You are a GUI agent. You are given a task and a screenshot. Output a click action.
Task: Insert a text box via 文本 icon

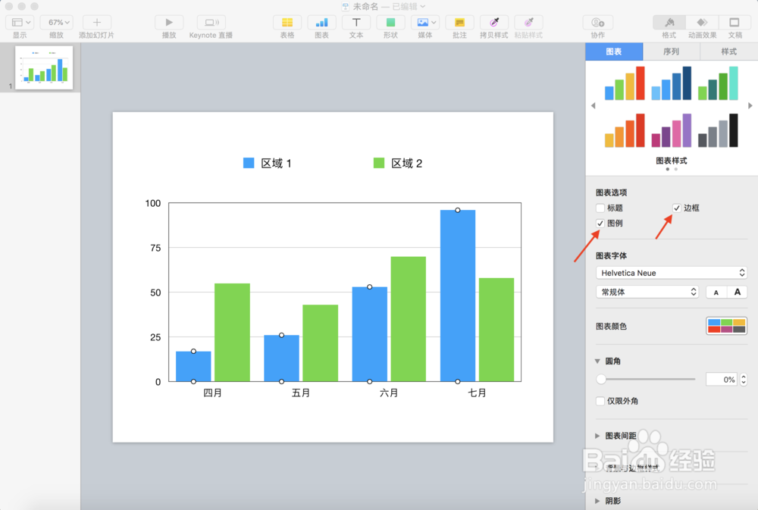[356, 24]
